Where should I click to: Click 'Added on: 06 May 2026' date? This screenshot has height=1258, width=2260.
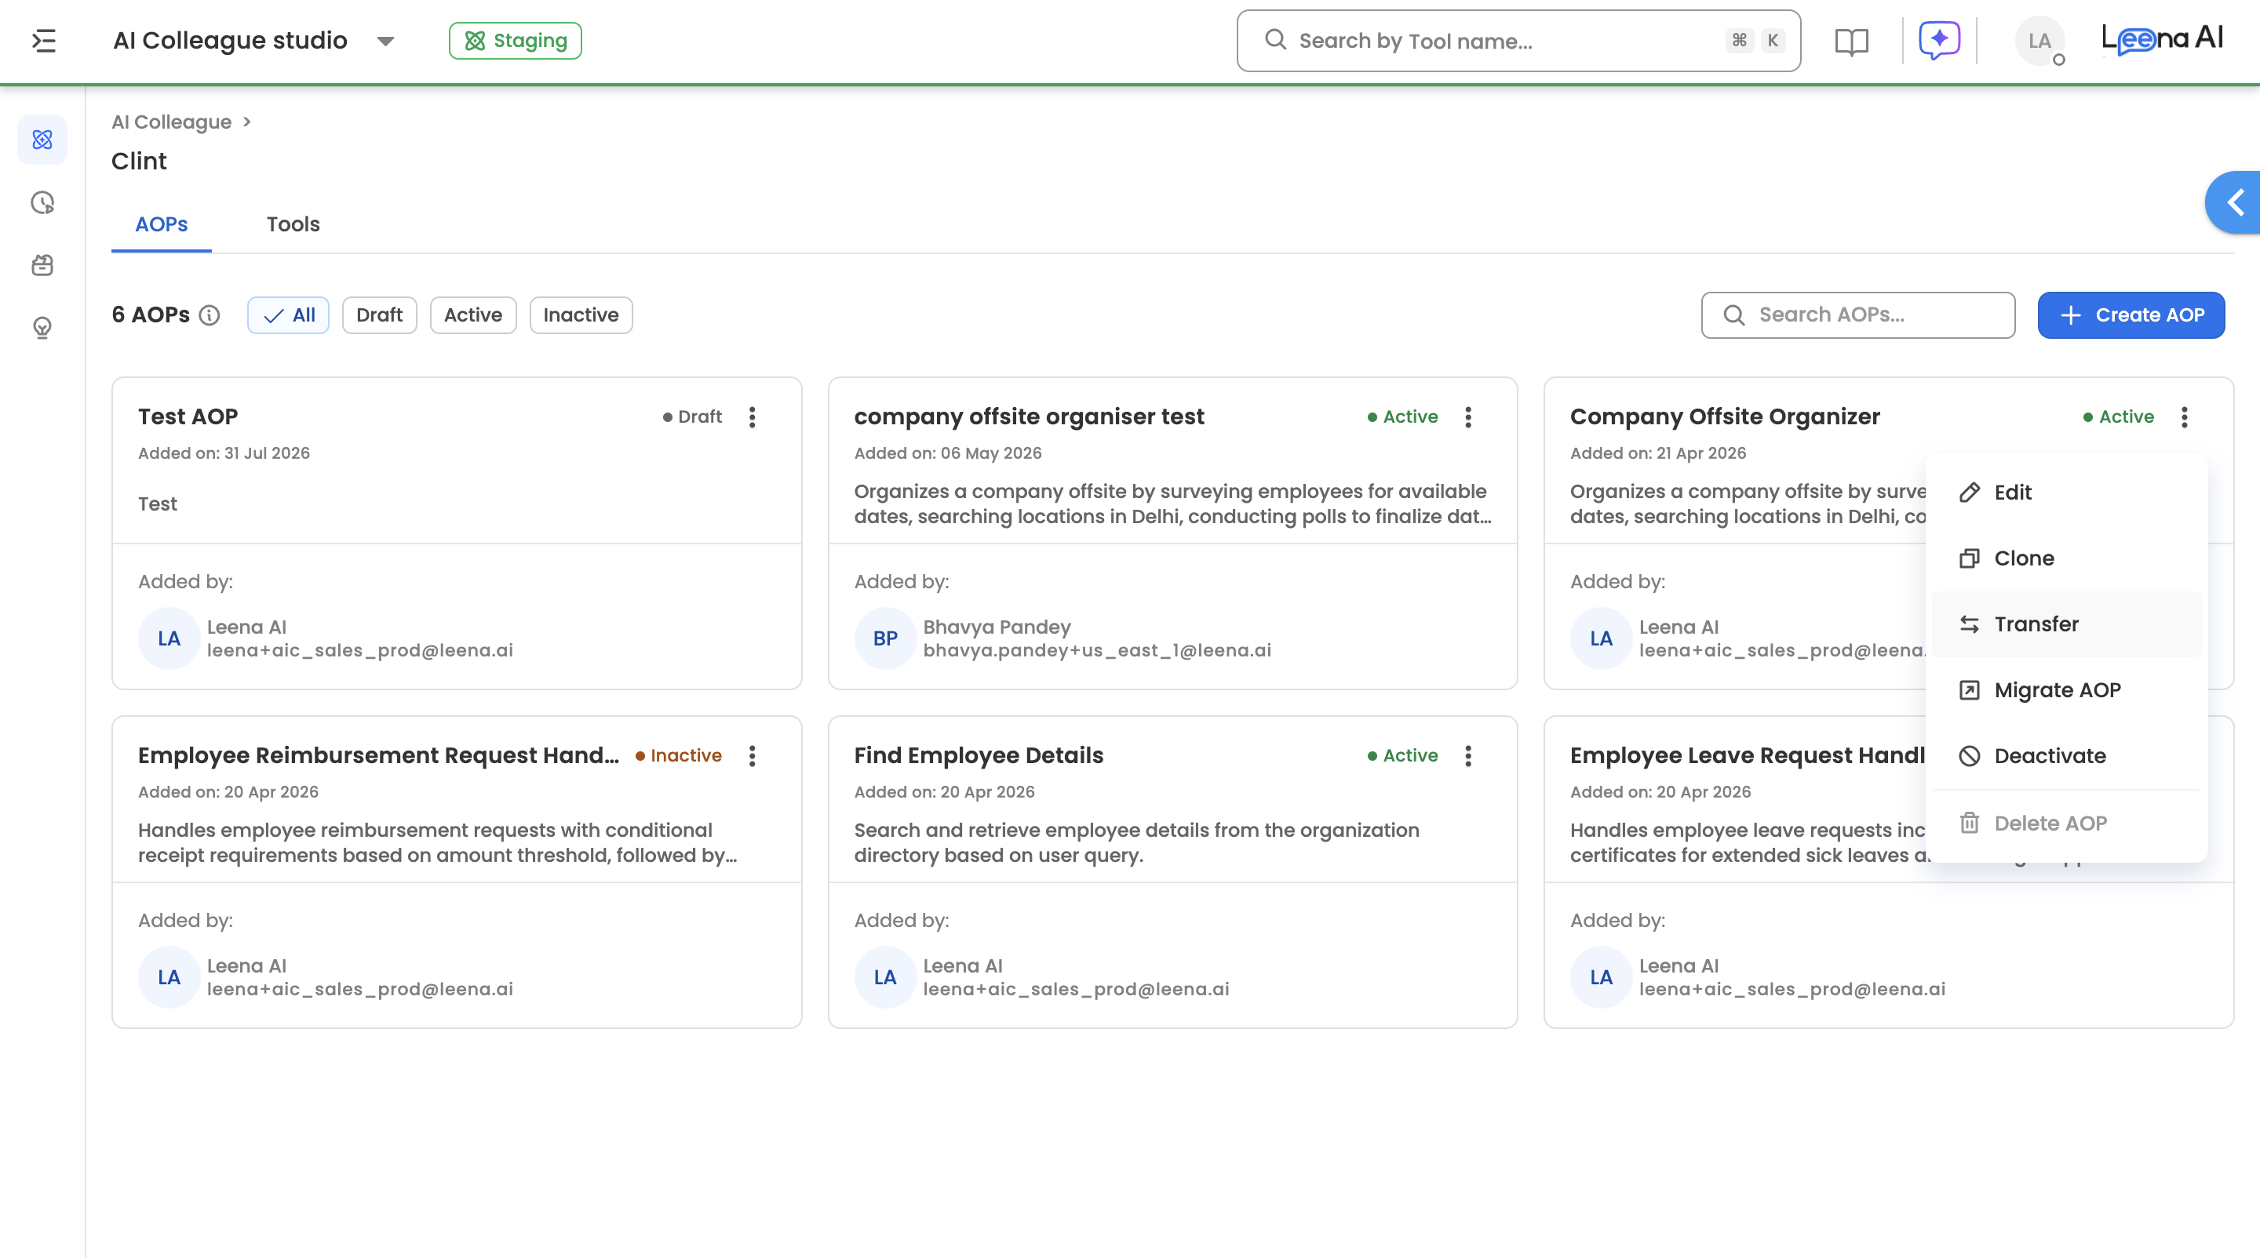click(947, 453)
